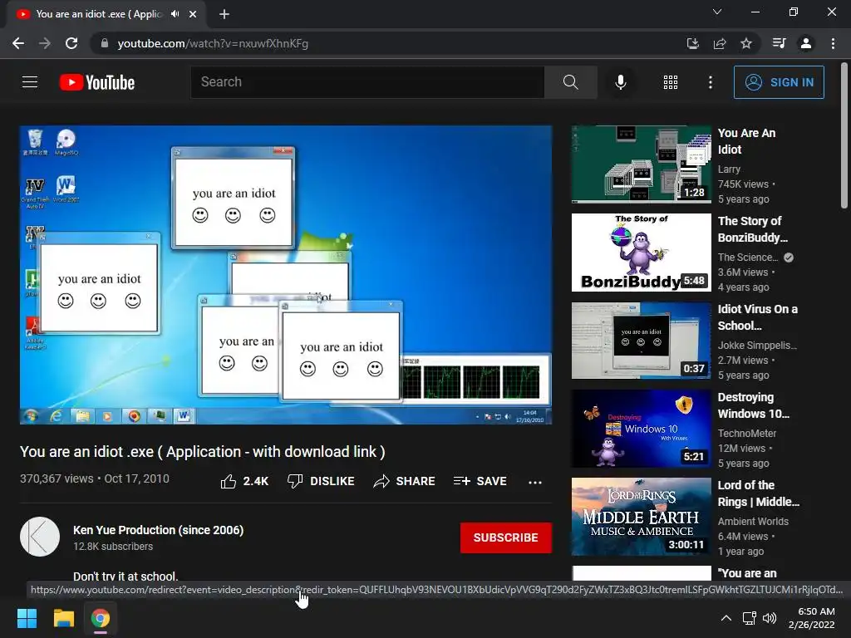The height and width of the screenshot is (638, 851).
Task: Open network status in system tray
Action: pyautogui.click(x=750, y=618)
